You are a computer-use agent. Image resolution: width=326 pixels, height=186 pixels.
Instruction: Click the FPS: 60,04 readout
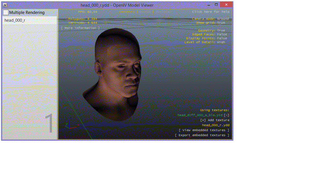pyautogui.click(x=88, y=12)
